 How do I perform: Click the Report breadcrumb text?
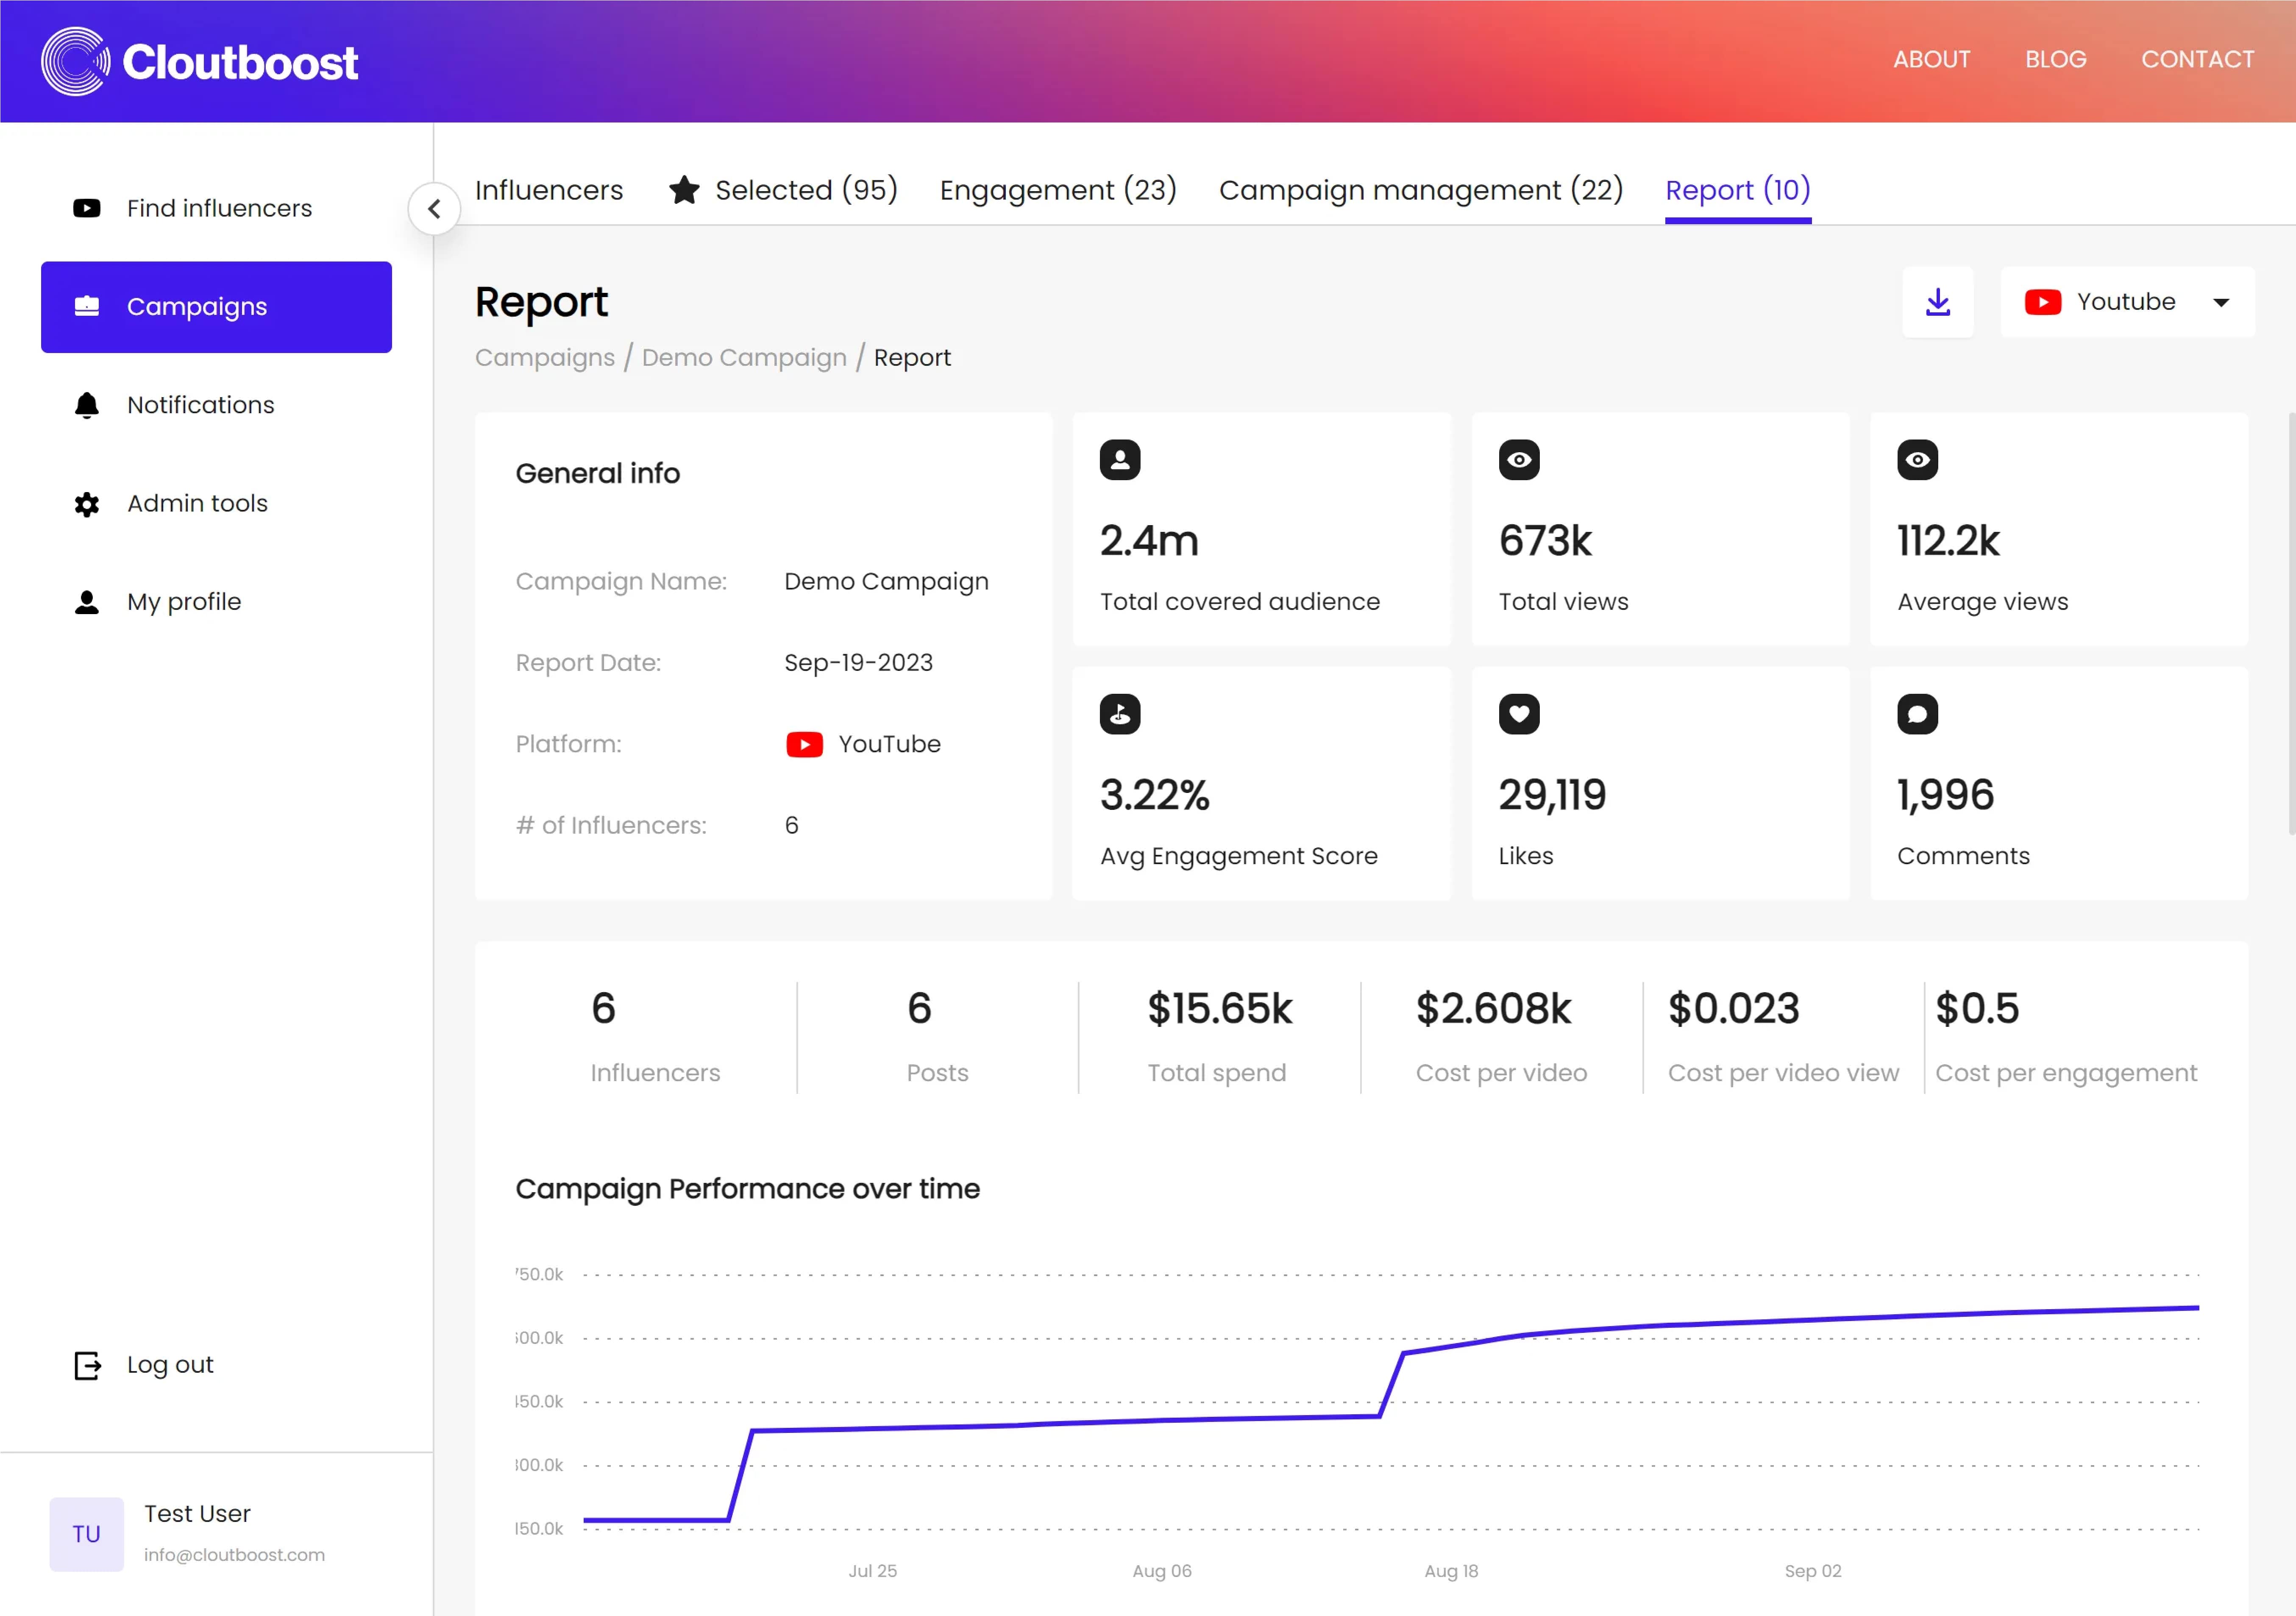912,358
